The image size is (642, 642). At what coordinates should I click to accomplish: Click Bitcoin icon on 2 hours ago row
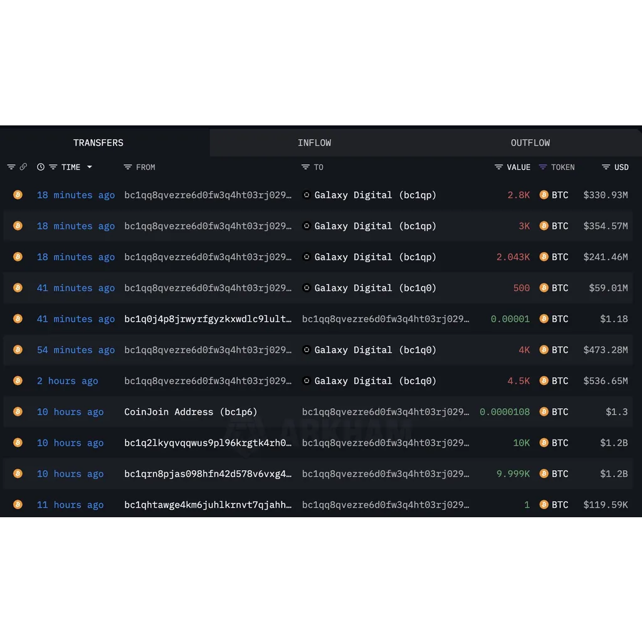tap(18, 381)
